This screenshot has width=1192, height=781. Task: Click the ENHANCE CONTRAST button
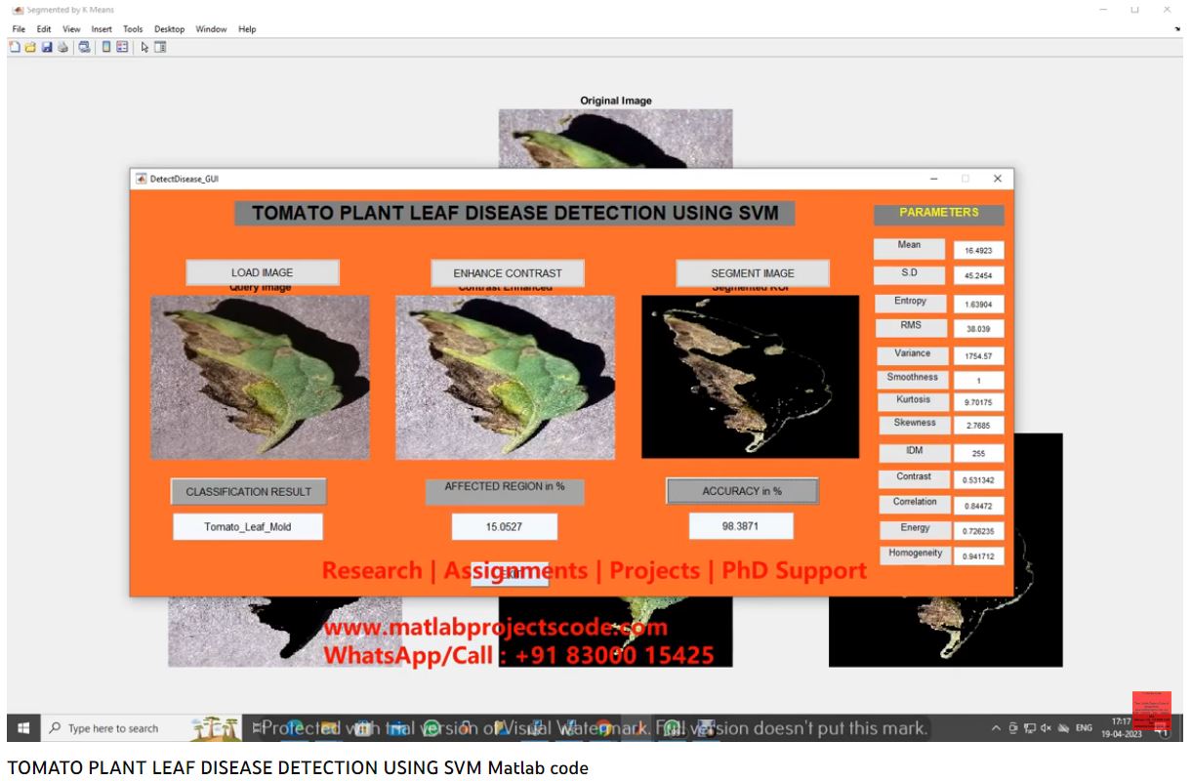click(507, 272)
